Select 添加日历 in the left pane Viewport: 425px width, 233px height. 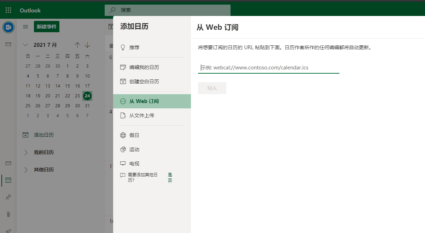click(x=40, y=135)
